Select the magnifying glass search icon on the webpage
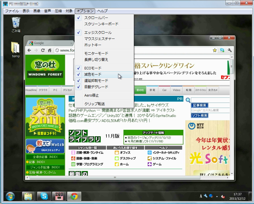Image resolution: width=254 pixels, height=204 pixels. [188, 100]
